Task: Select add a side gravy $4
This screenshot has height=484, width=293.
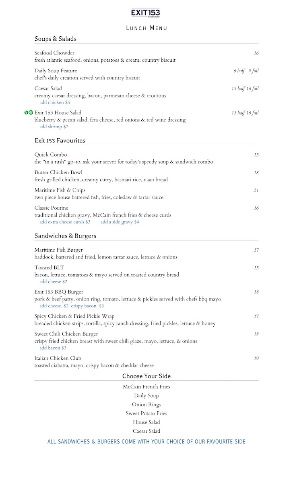Action: pyautogui.click(x=120, y=222)
